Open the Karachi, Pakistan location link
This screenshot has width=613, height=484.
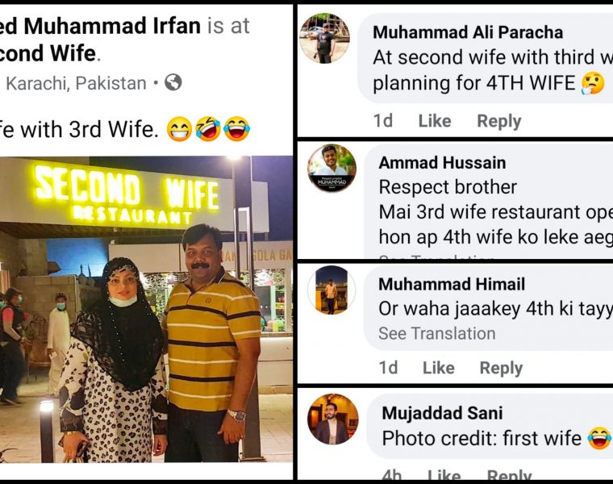click(77, 83)
